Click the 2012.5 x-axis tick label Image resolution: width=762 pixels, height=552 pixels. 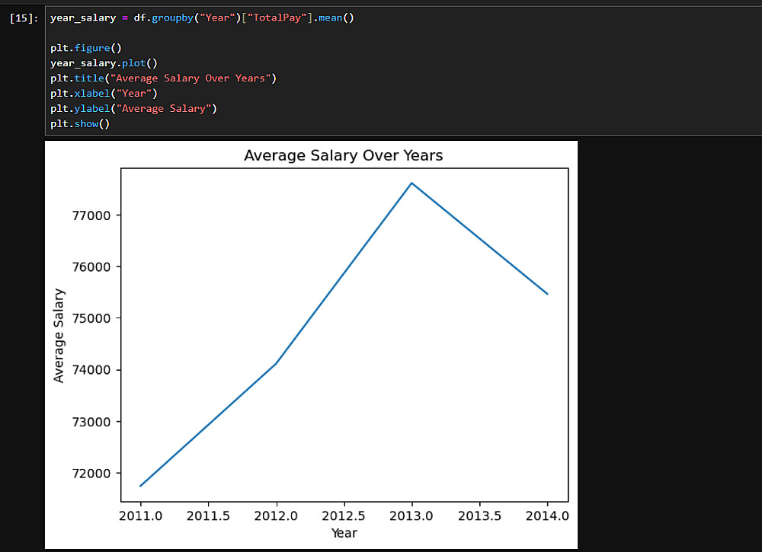pyautogui.click(x=344, y=515)
